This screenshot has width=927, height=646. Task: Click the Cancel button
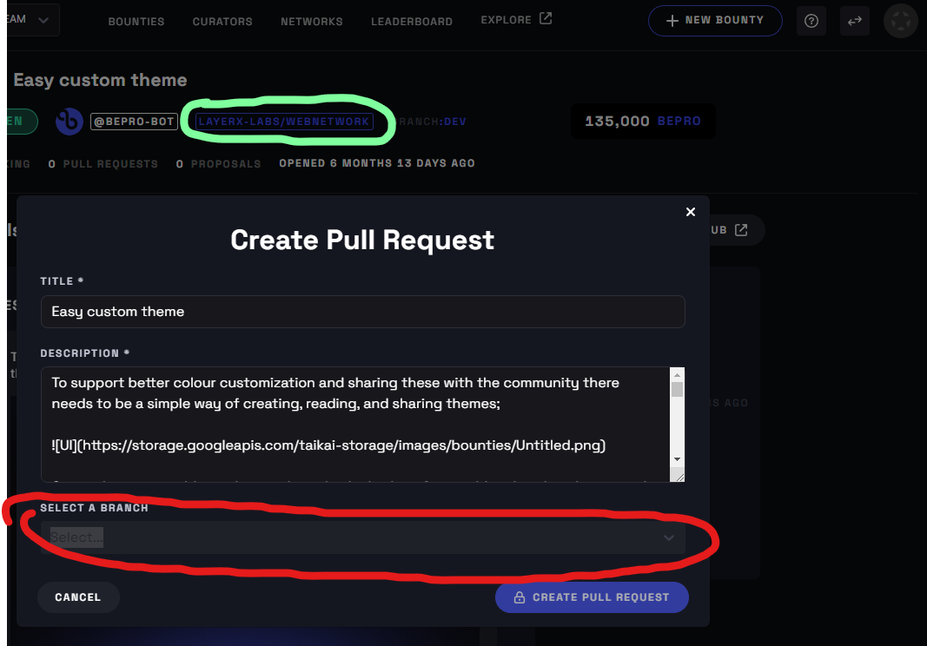(78, 597)
